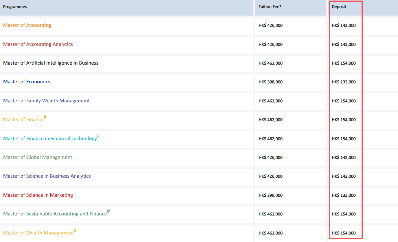Open Master of Science in Business Analytics
This screenshot has width=398, height=242.
click(47, 176)
